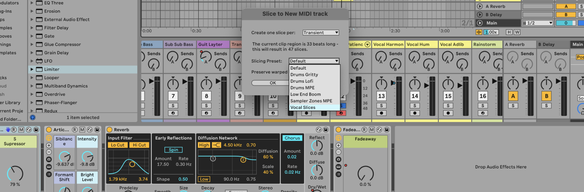Expand the Glue Compressor entry
The image size is (584, 192).
(32, 44)
